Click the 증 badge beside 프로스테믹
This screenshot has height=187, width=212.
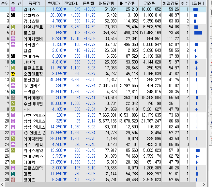(x=13, y=168)
